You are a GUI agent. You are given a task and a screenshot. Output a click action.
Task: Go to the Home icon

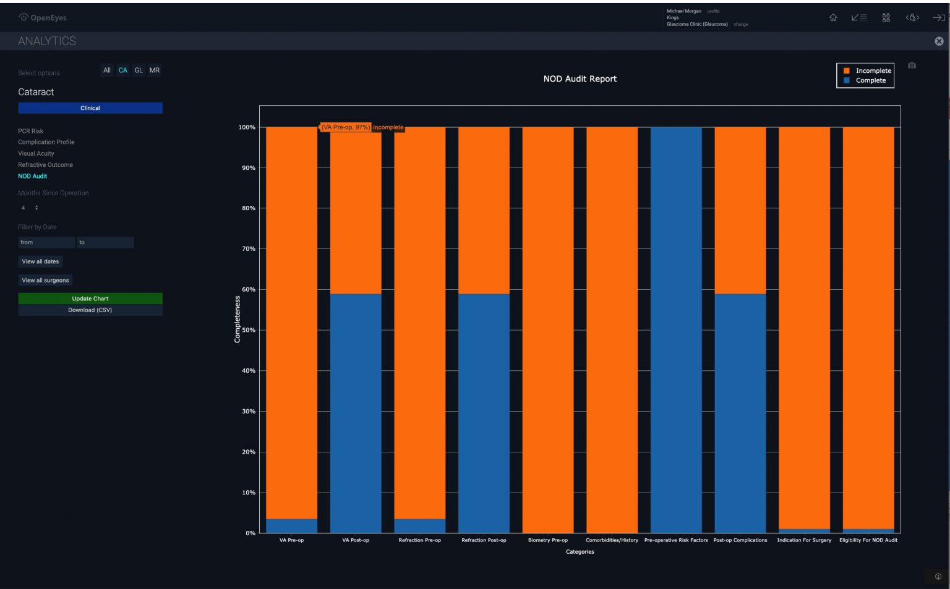pos(833,18)
